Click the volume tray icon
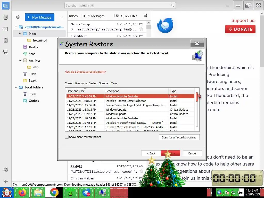264x198 pixels. (240, 193)
